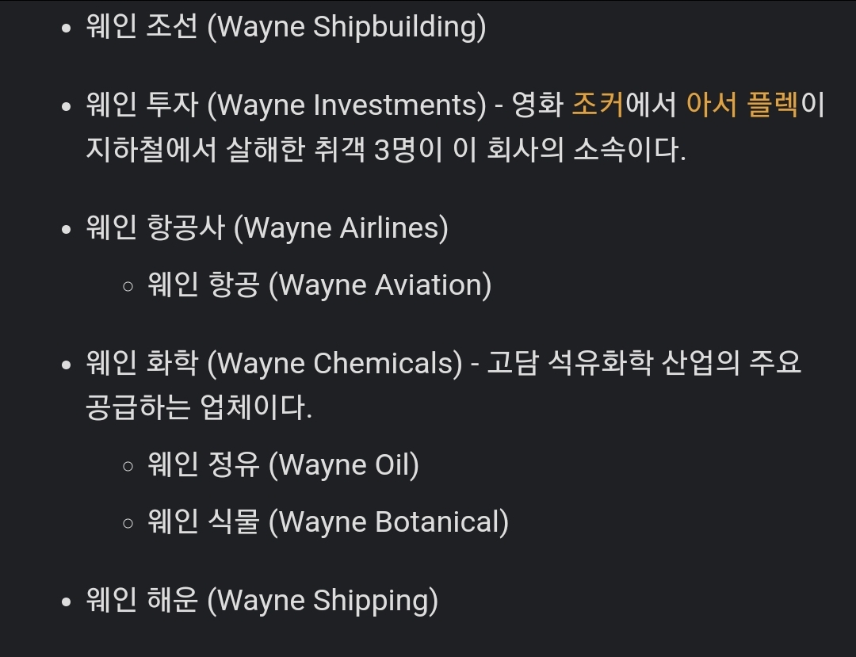Follow the 아서 플렉 link

742,105
